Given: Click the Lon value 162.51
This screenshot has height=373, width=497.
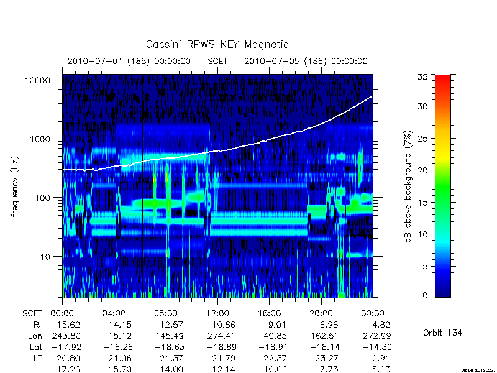Looking at the screenshot, I should 324,336.
